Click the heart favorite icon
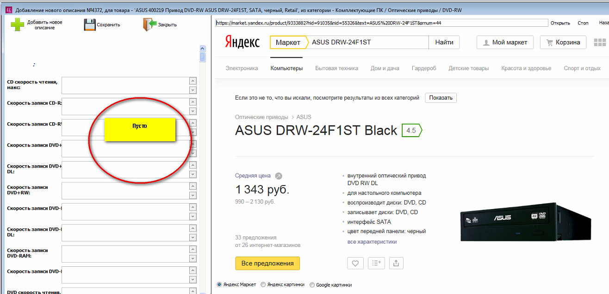Screen dimensions: 609x294 tap(355, 263)
